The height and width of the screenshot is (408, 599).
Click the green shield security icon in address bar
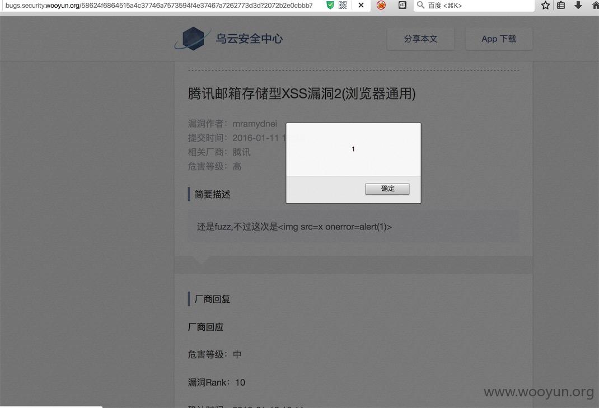tap(330, 6)
